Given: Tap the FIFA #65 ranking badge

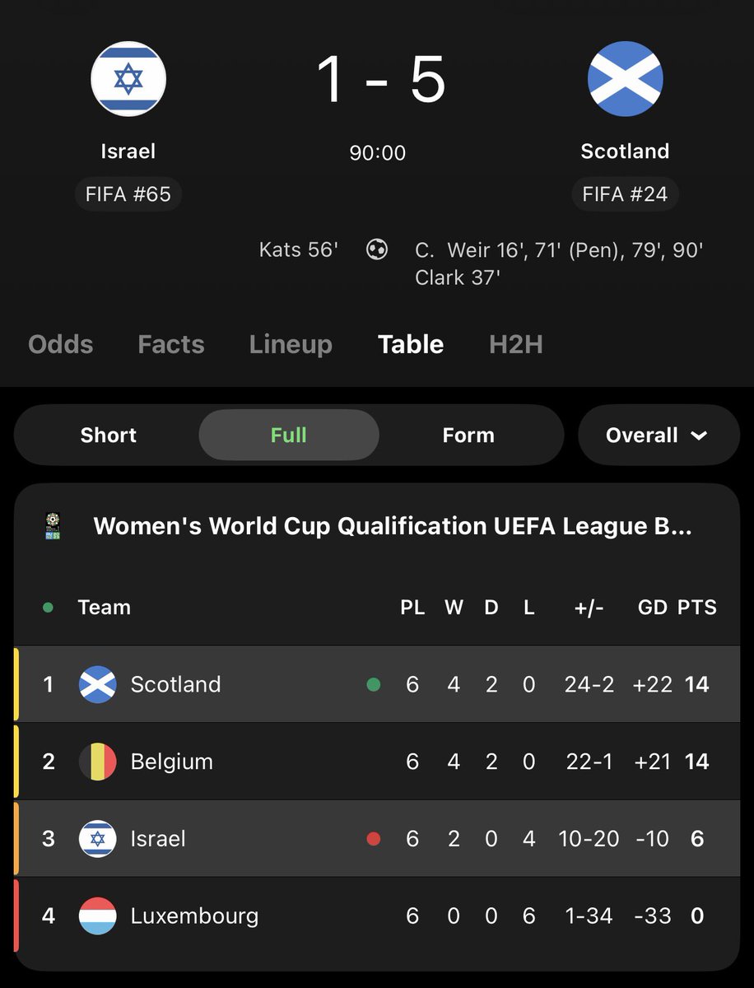Looking at the screenshot, I should point(128,195).
